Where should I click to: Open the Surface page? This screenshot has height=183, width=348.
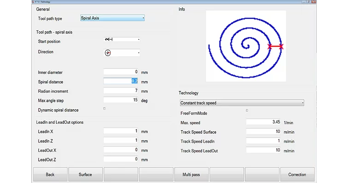85,174
